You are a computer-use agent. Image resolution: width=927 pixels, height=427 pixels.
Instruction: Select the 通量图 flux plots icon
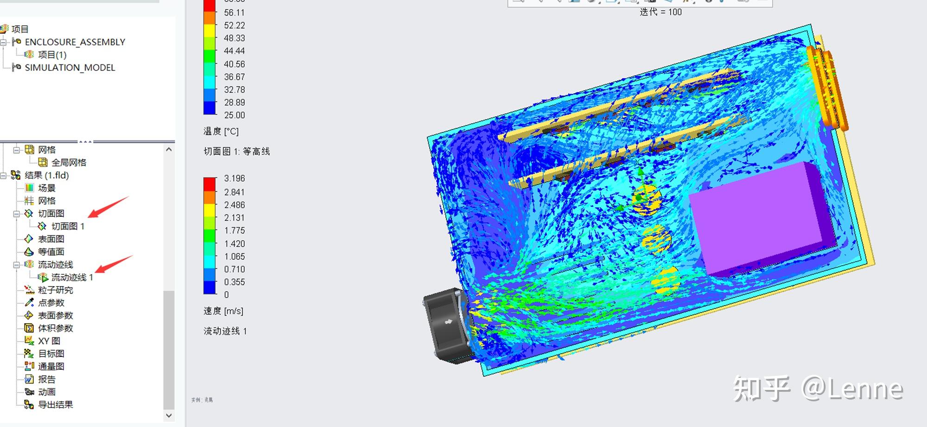(29, 366)
